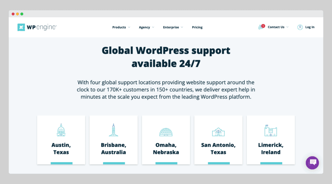Click the paragraph about four global support locations
This screenshot has width=332, height=184.
[x=166, y=90]
